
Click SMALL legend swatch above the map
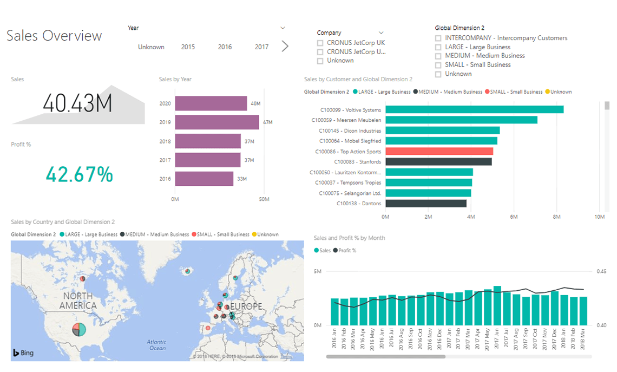194,234
